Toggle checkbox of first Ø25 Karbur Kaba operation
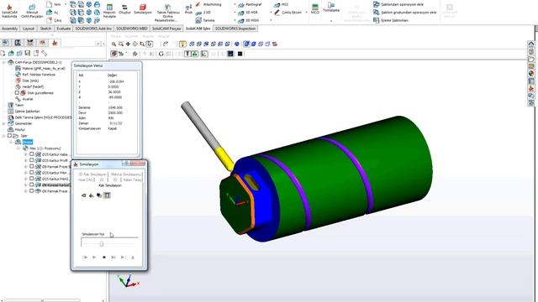Viewport: 538px width, 302px height. pos(32,154)
